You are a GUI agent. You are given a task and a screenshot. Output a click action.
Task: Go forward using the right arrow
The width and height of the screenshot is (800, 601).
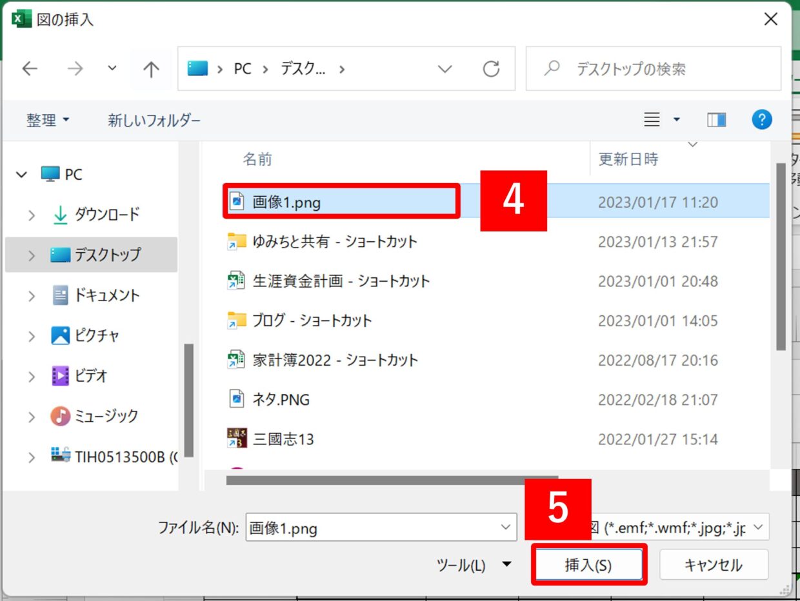click(x=75, y=69)
